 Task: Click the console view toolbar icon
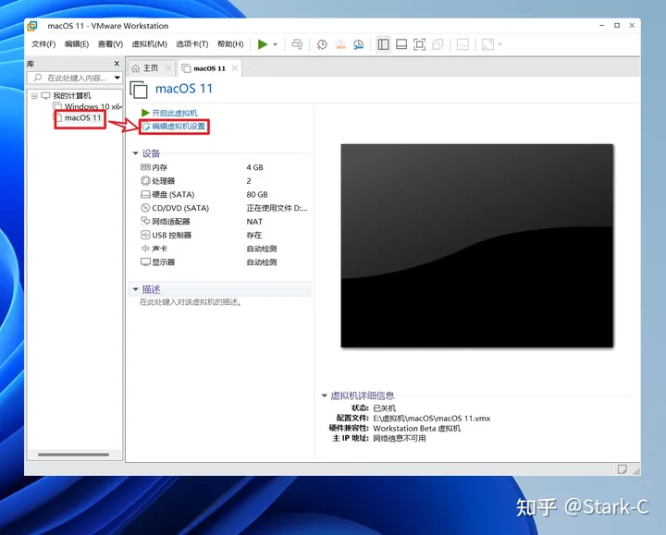(x=462, y=44)
